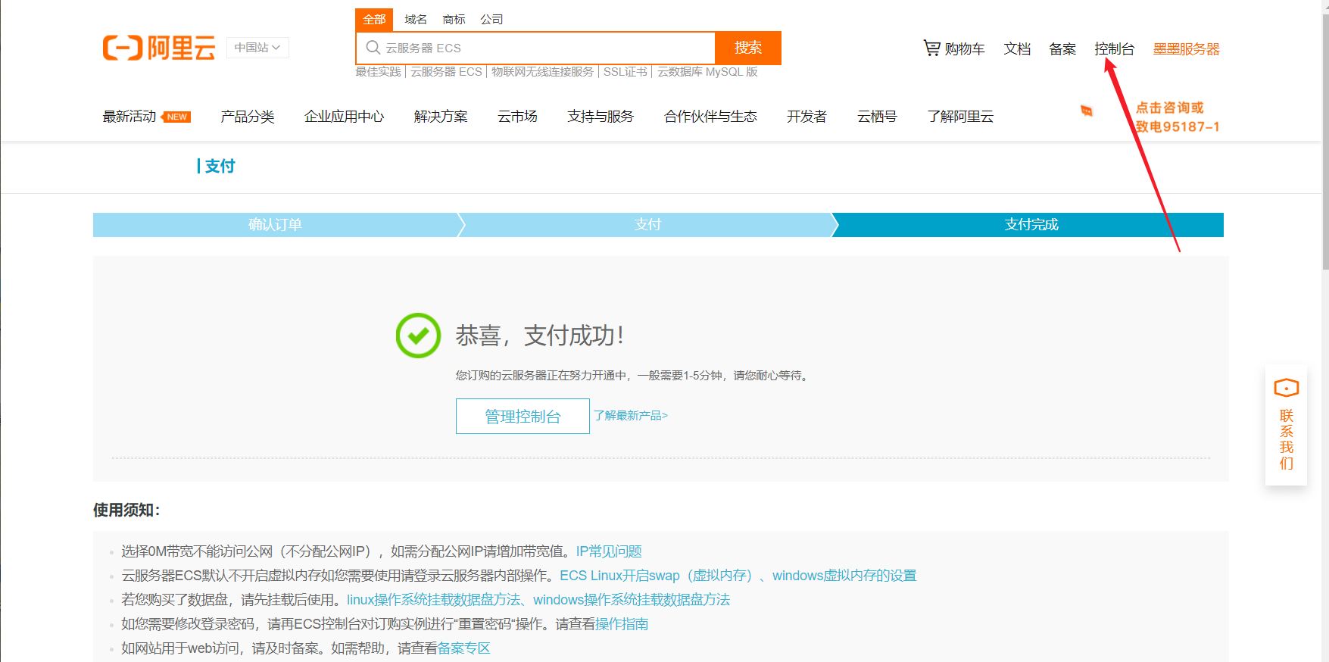The height and width of the screenshot is (662, 1329).
Task: Select the 商标 search tab
Action: click(454, 20)
